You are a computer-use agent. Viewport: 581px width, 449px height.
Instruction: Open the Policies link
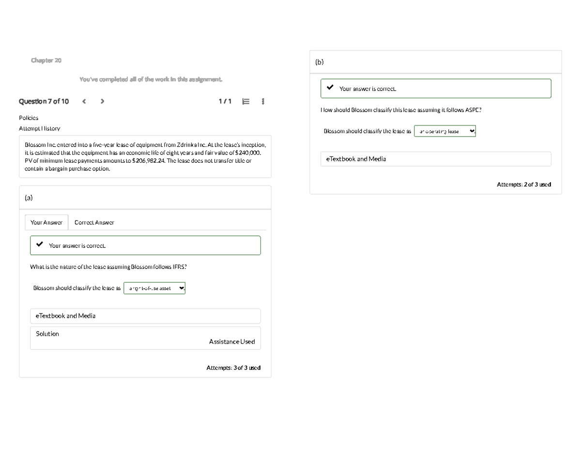29,118
